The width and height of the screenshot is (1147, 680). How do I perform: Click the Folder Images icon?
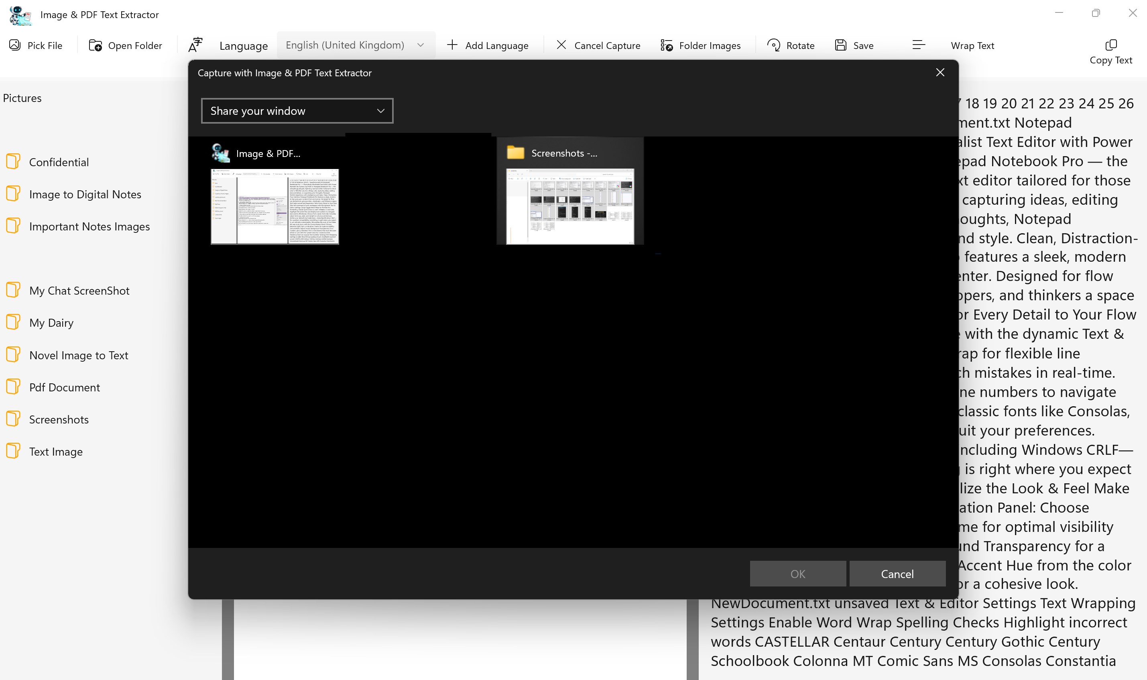(x=667, y=45)
